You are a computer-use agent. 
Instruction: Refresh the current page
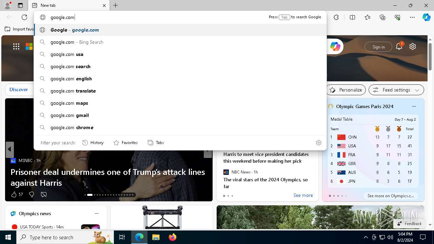(24, 17)
